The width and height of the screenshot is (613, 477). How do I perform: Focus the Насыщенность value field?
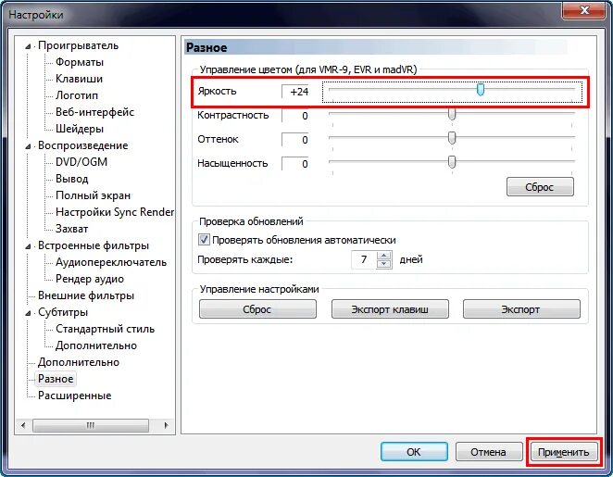click(x=295, y=164)
